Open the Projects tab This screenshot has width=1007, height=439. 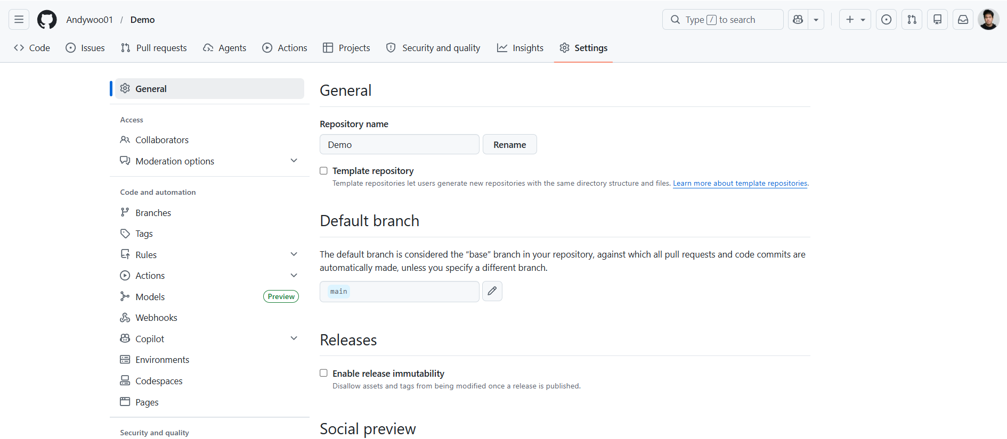click(346, 48)
